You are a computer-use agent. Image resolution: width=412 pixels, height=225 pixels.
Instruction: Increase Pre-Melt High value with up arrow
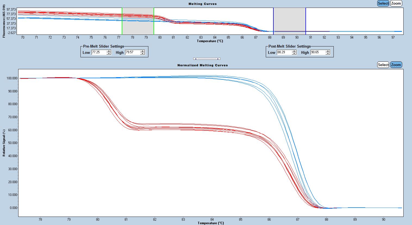point(142,51)
